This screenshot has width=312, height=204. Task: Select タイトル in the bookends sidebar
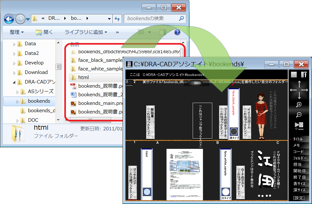[298, 139]
